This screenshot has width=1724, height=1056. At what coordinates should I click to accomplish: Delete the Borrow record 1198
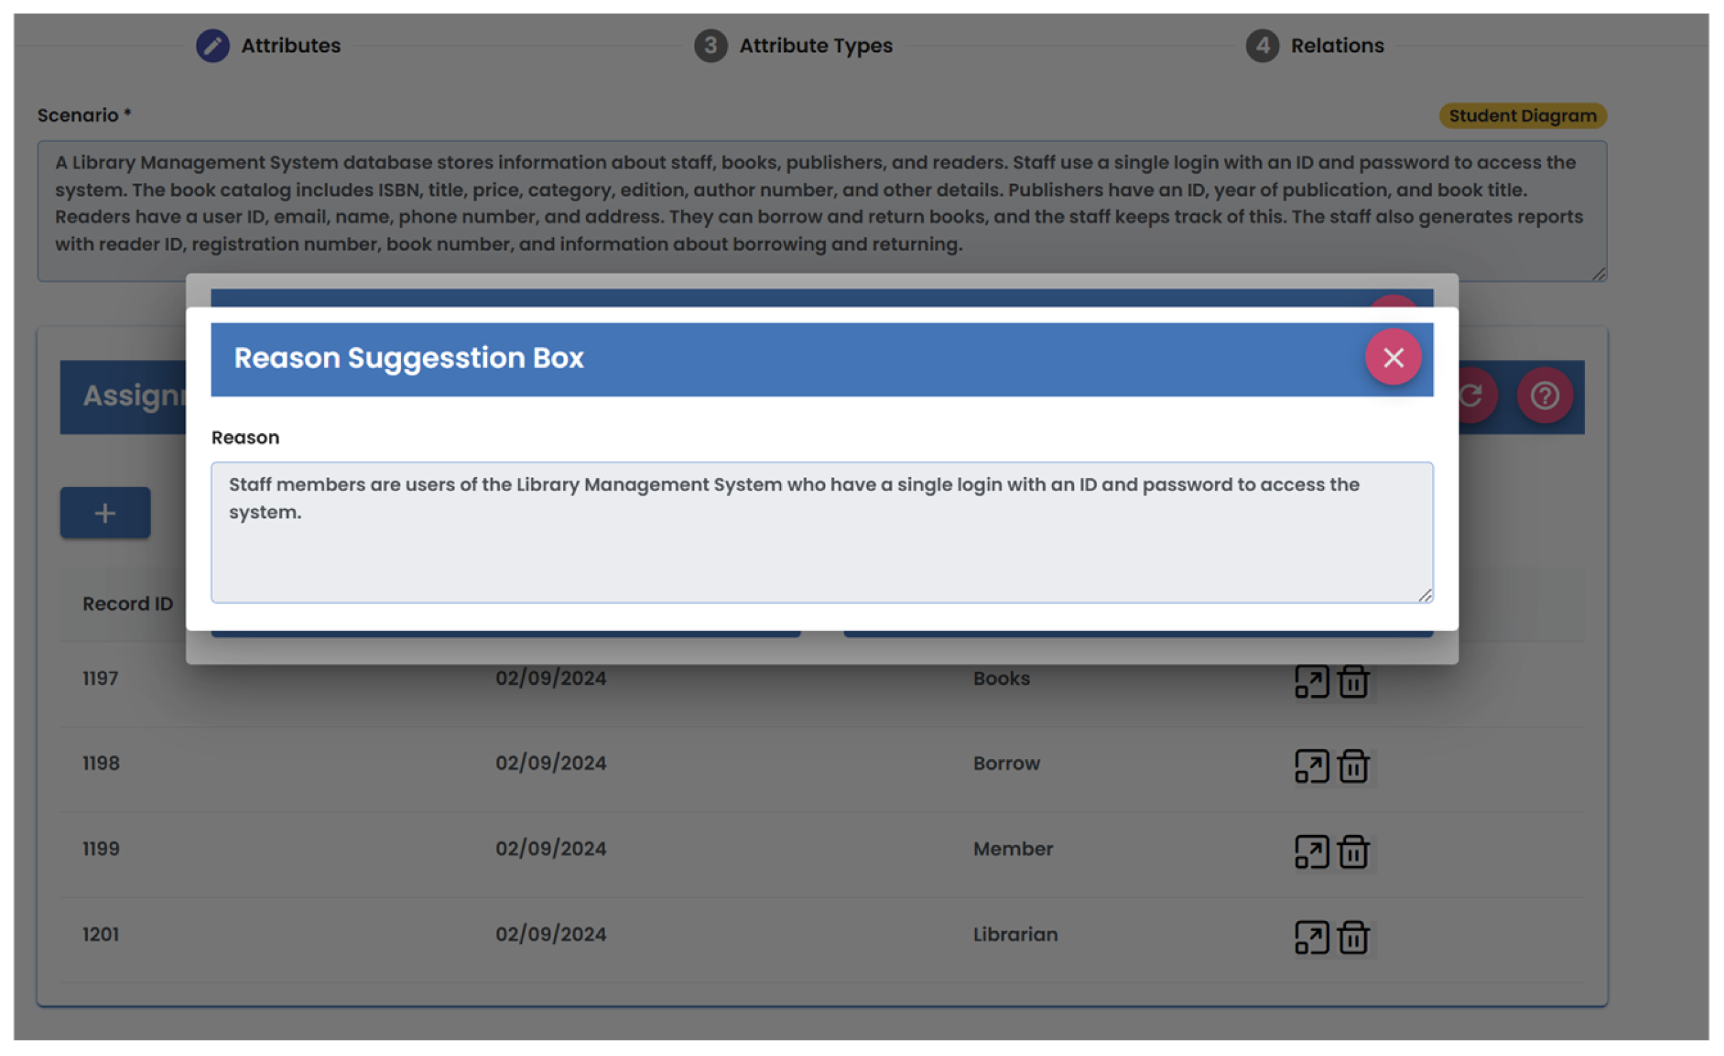coord(1352,766)
